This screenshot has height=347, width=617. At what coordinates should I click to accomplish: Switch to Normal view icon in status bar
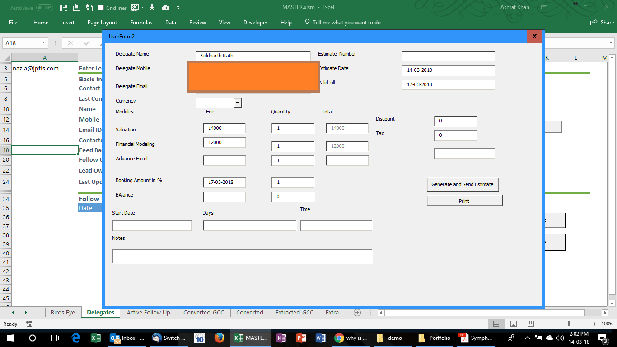(x=496, y=324)
